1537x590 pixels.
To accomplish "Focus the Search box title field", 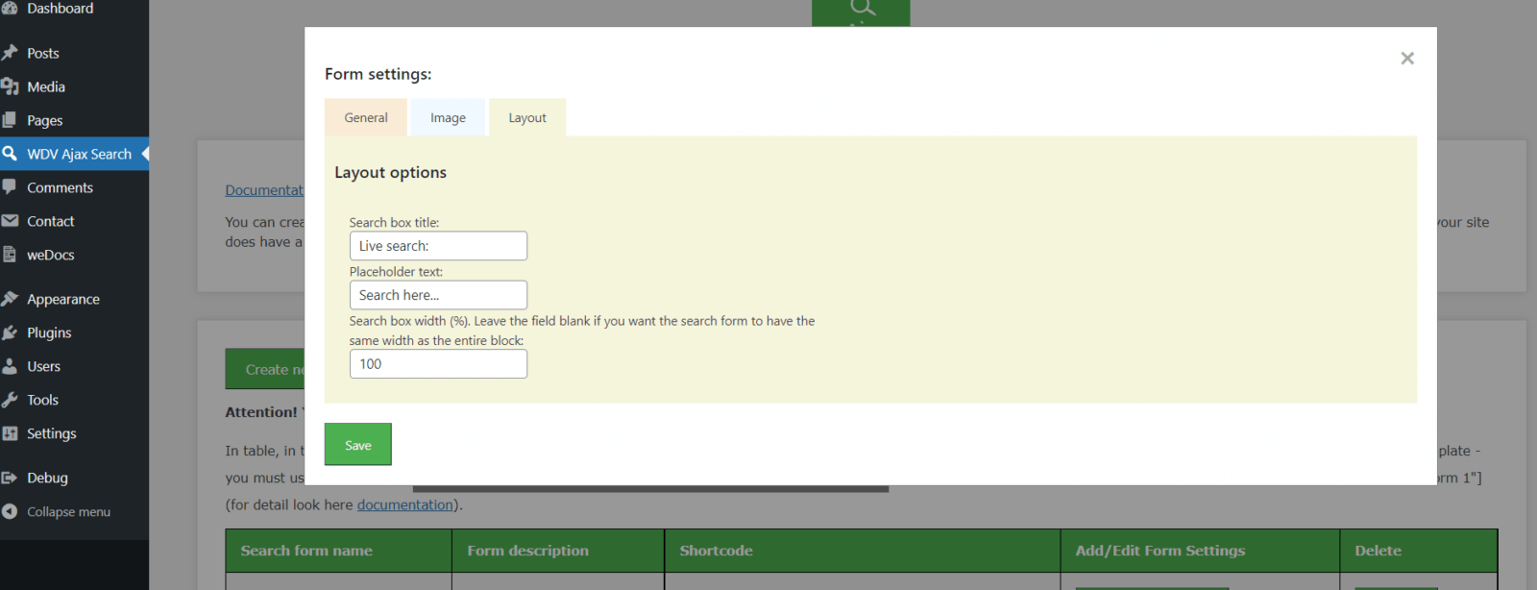I will pos(438,246).
